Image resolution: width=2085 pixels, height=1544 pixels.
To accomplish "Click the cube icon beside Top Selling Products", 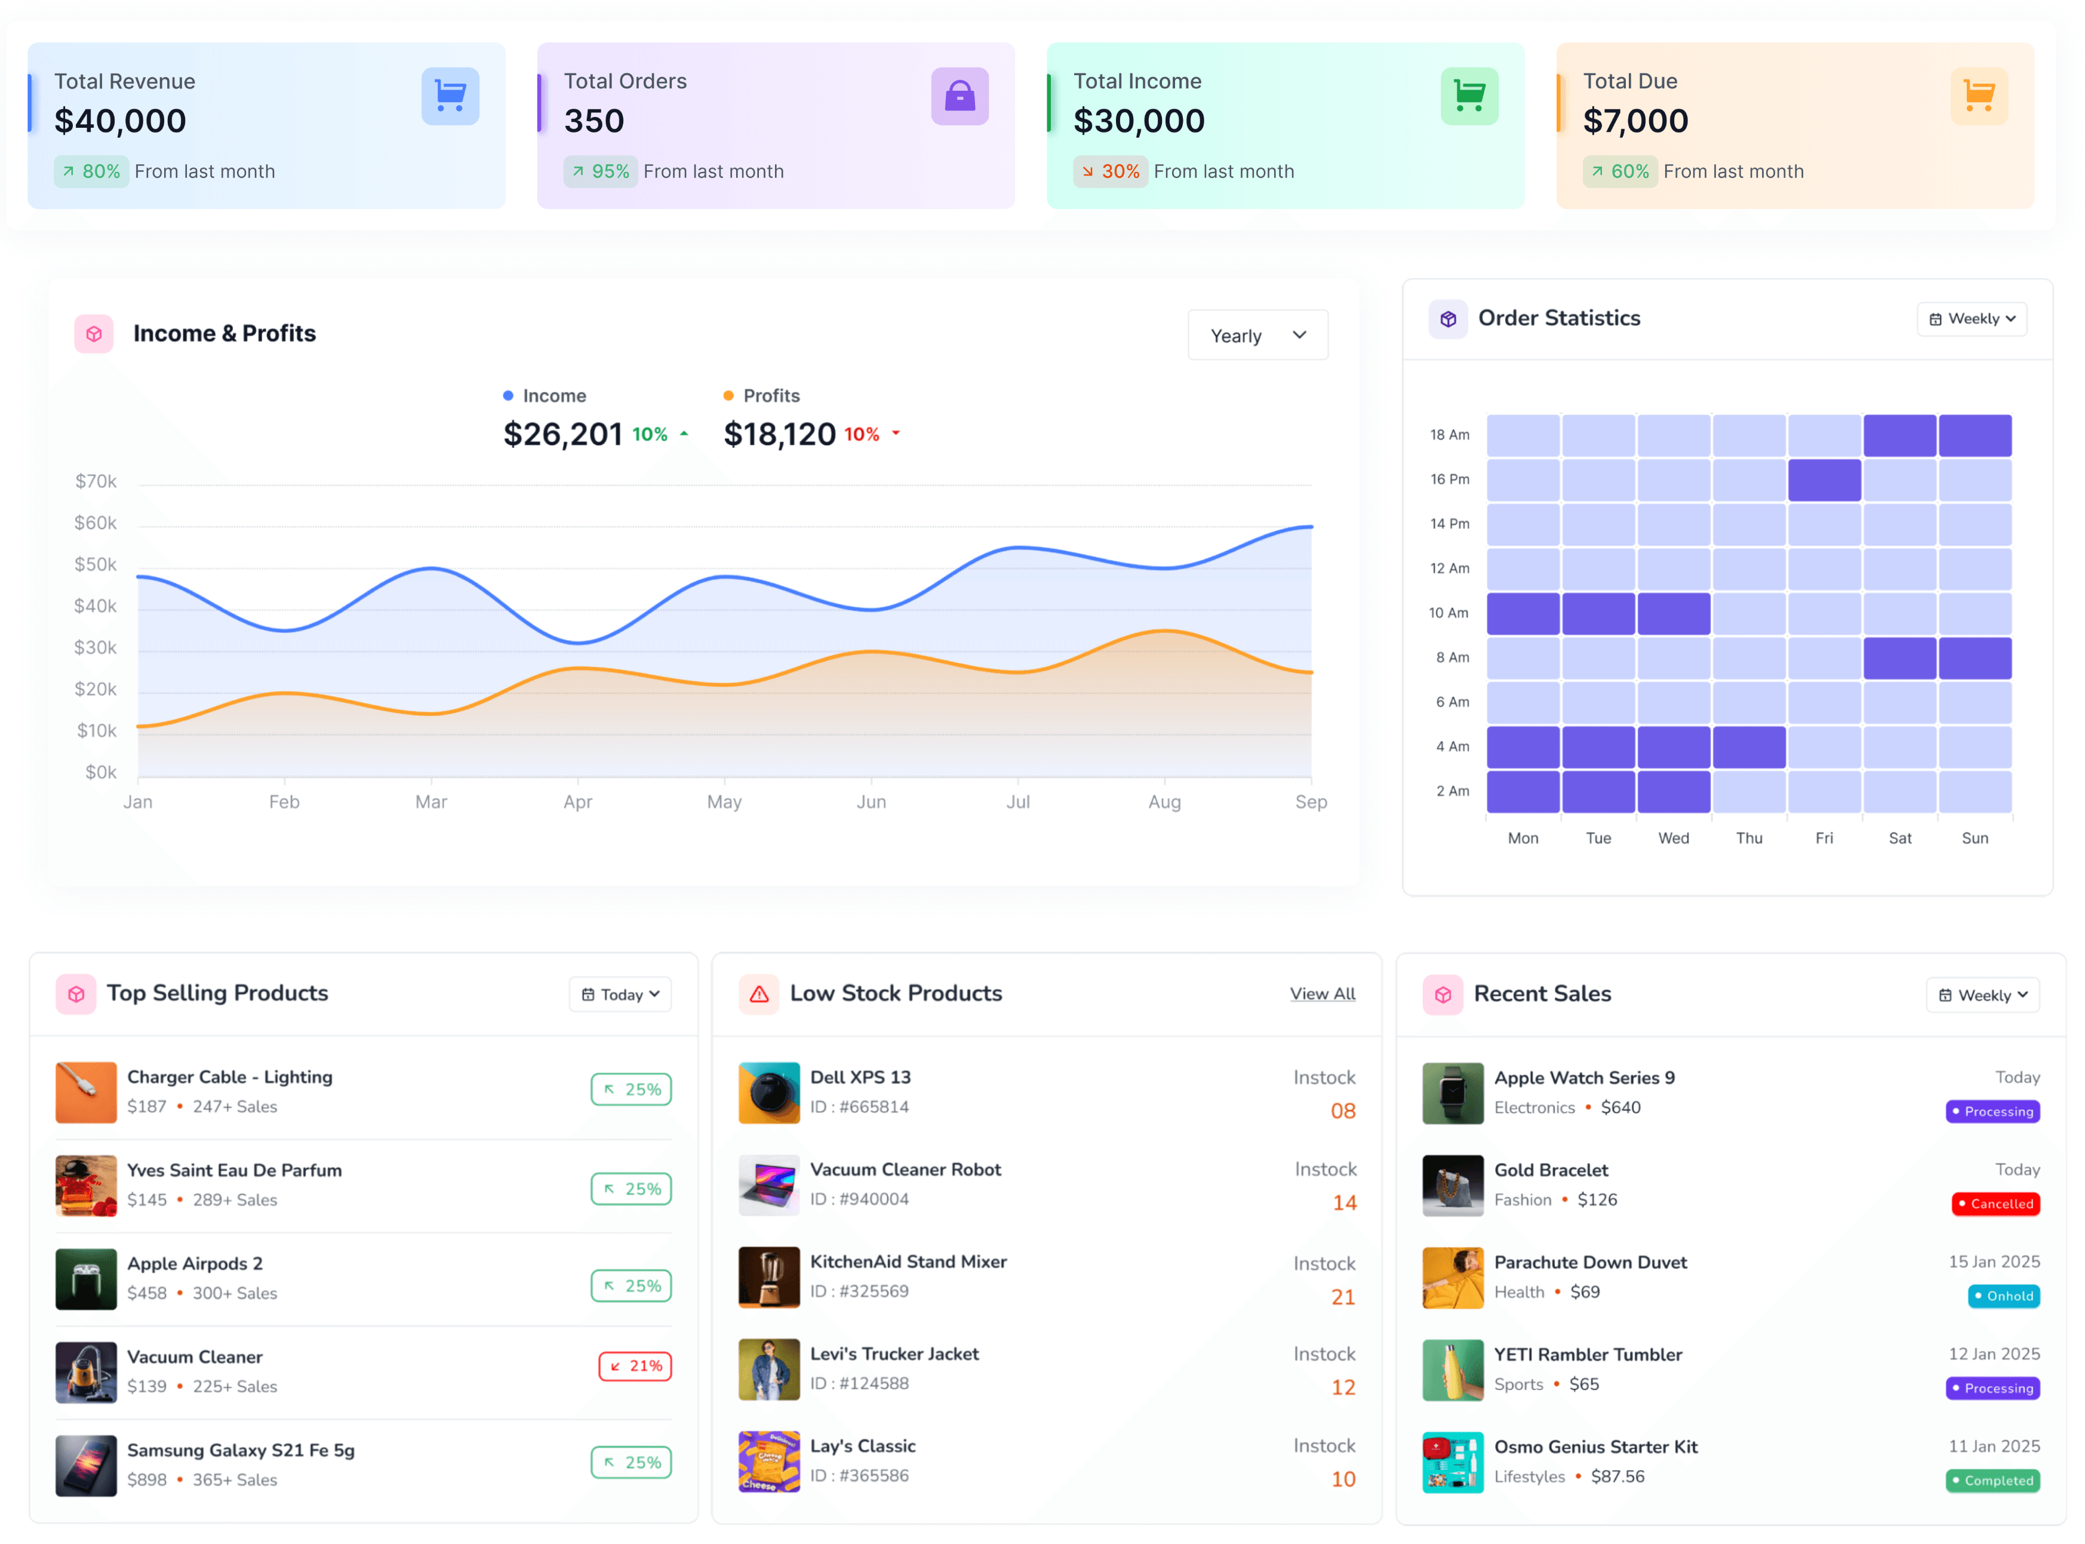I will point(76,995).
